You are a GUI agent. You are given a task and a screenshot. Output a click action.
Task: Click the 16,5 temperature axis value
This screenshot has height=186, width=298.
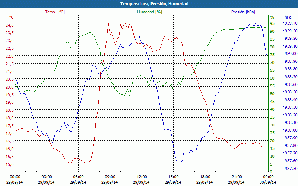pos(10,141)
